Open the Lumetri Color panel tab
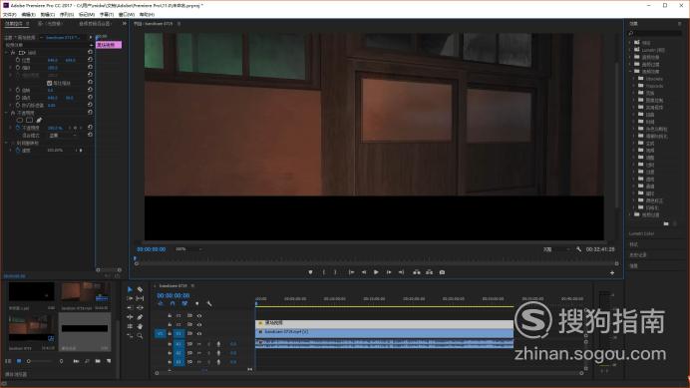This screenshot has width=690, height=388. click(x=641, y=233)
